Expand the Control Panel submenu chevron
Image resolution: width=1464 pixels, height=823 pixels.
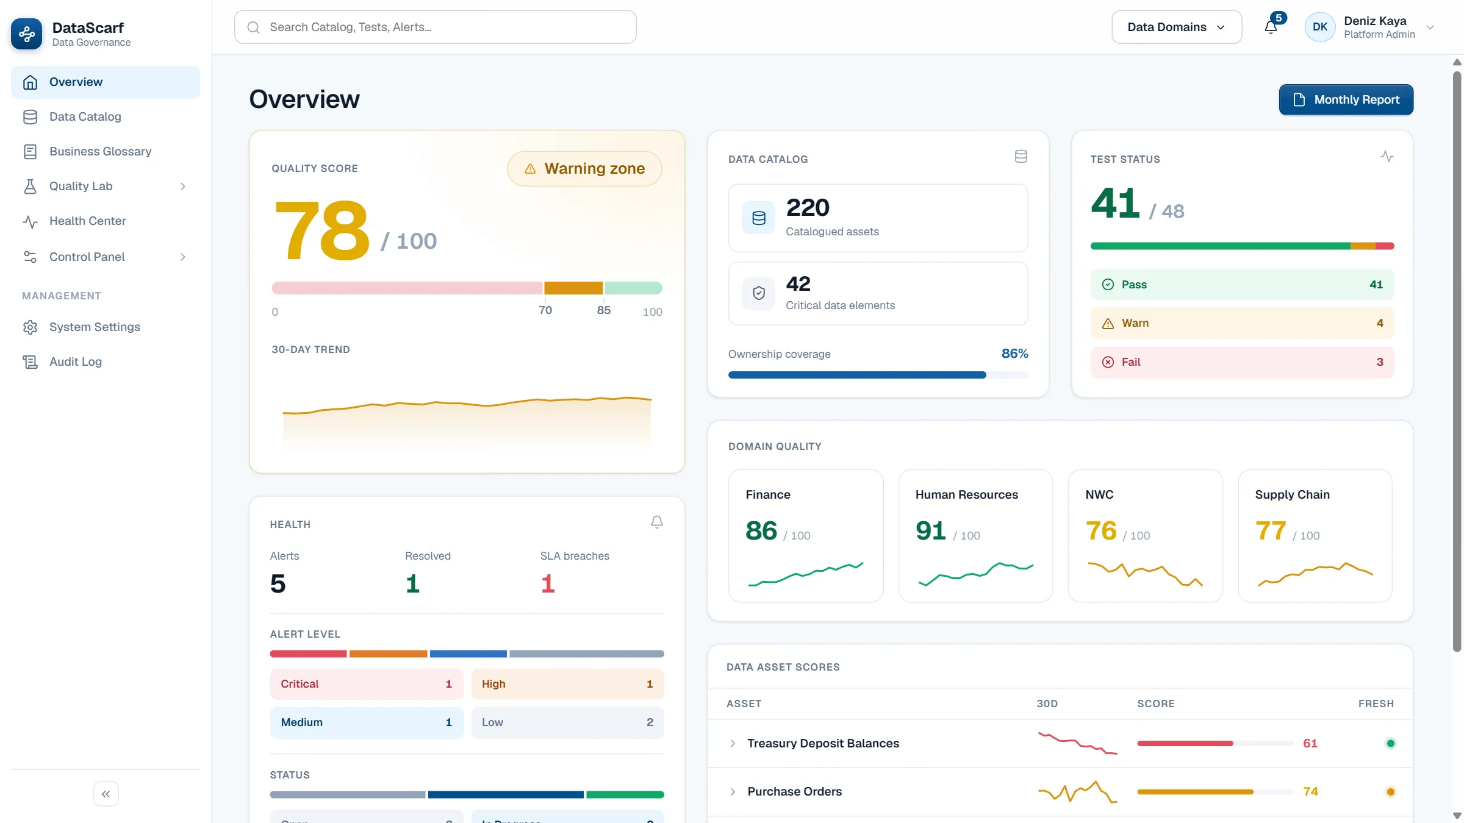tap(182, 257)
